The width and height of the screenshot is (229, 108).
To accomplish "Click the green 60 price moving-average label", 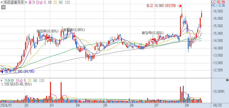I will [x=61, y=2].
